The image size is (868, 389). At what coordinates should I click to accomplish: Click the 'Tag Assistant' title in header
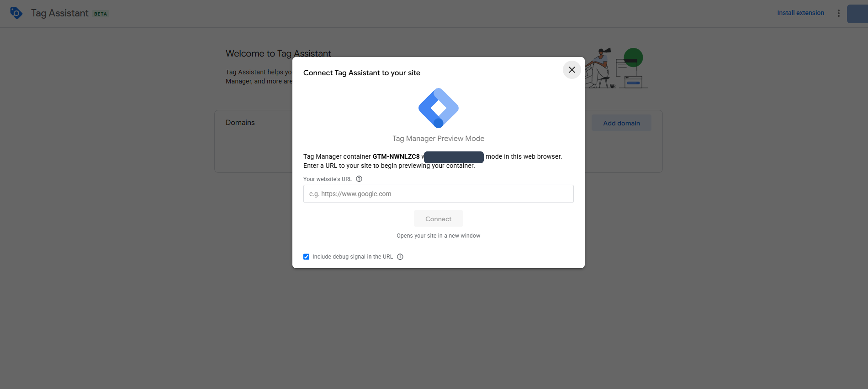59,13
